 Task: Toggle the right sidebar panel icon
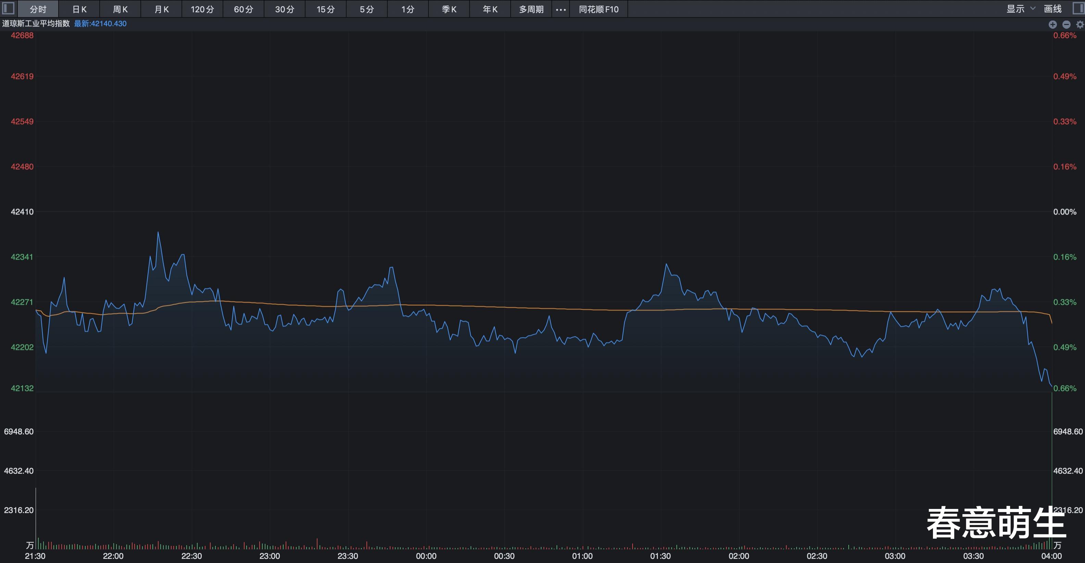(x=1079, y=9)
